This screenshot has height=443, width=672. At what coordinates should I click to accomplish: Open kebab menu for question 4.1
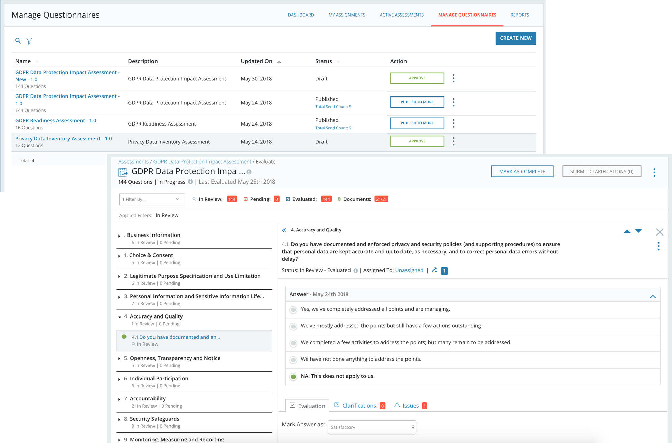658,246
